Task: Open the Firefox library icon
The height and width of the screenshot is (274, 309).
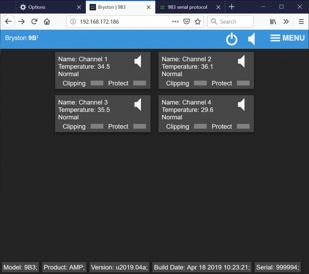Action: click(x=273, y=21)
